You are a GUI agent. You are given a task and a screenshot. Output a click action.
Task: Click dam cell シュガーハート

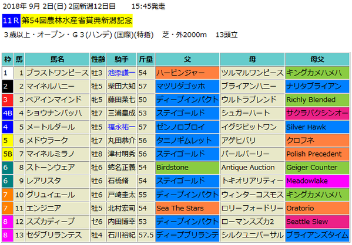click(252, 113)
